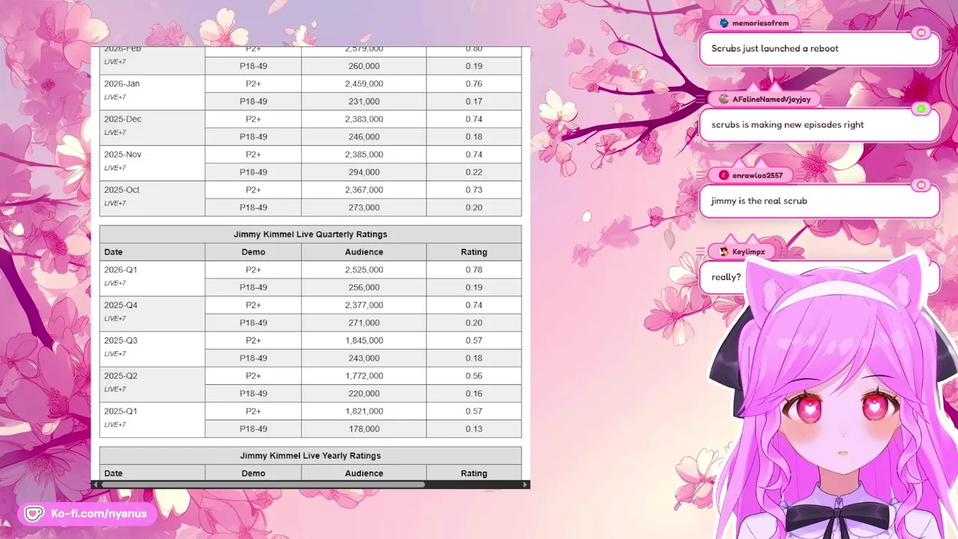
Task: Click the 2,385,000 audience value
Action: click(364, 155)
